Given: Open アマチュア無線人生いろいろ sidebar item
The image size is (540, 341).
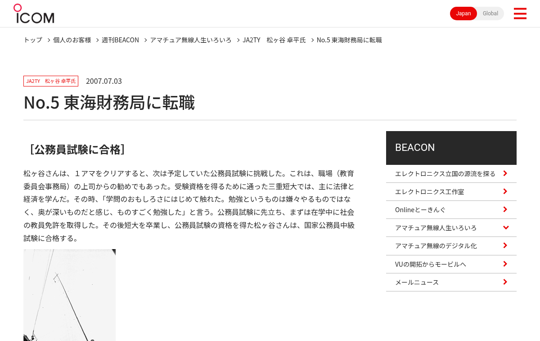Looking at the screenshot, I should 451,228.
